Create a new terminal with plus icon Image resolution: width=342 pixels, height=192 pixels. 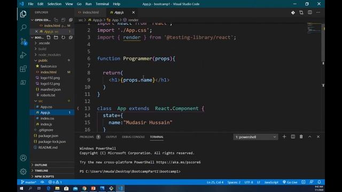(x=284, y=137)
